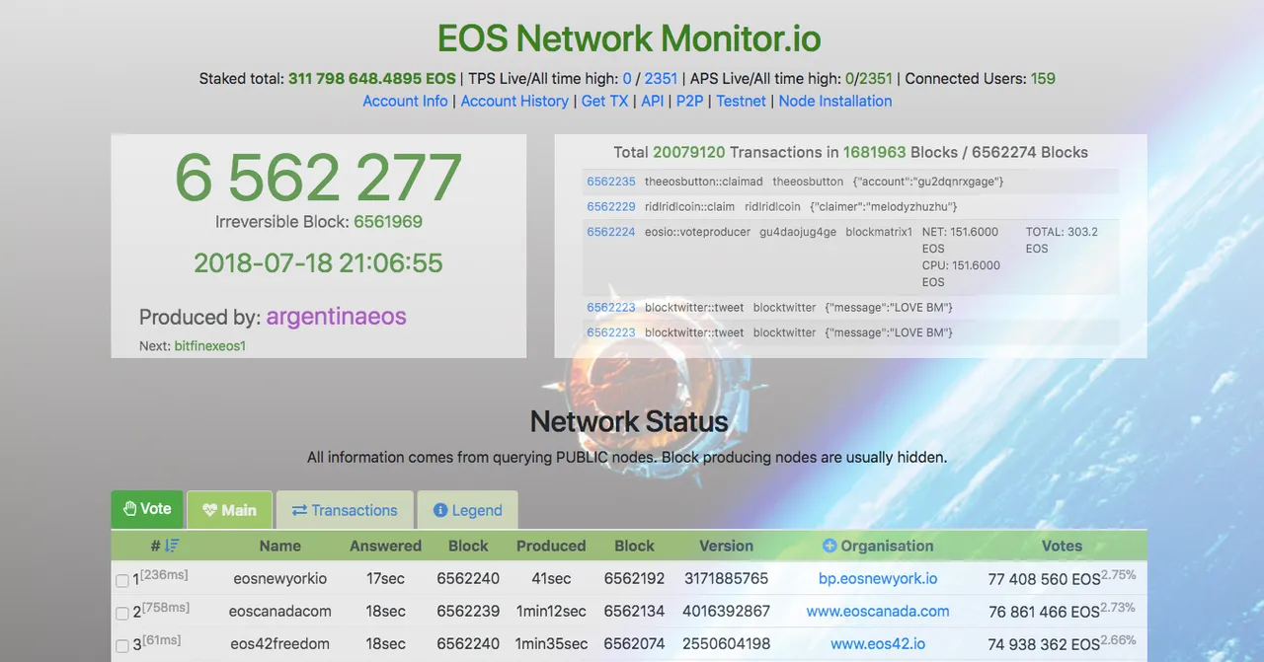Click version value 3171885765

point(726,578)
